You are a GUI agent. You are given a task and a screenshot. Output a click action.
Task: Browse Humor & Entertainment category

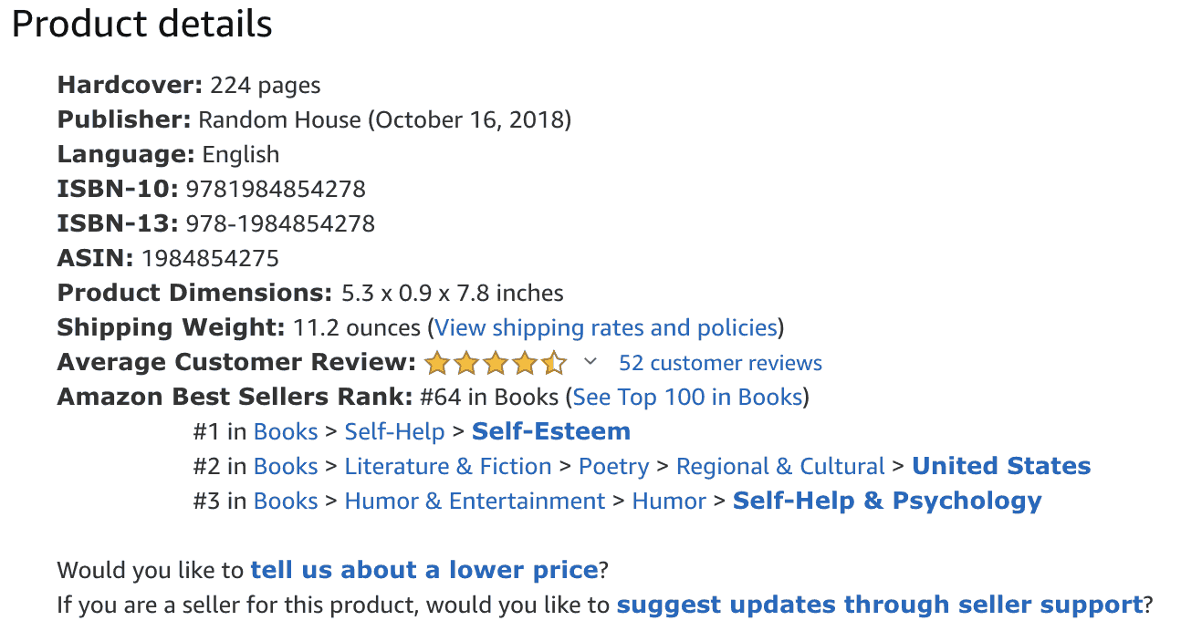pyautogui.click(x=475, y=501)
